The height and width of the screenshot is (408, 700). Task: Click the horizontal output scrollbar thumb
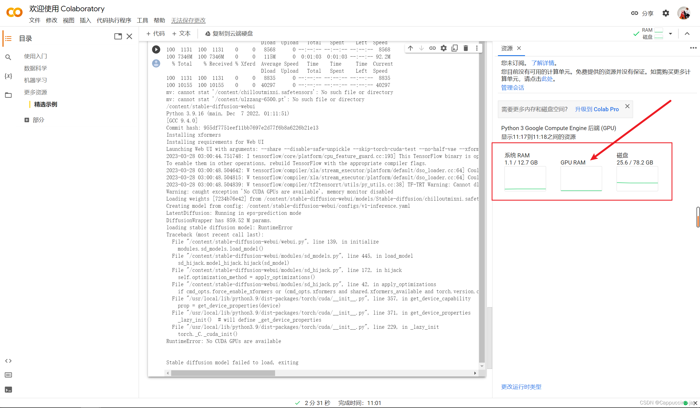(223, 373)
